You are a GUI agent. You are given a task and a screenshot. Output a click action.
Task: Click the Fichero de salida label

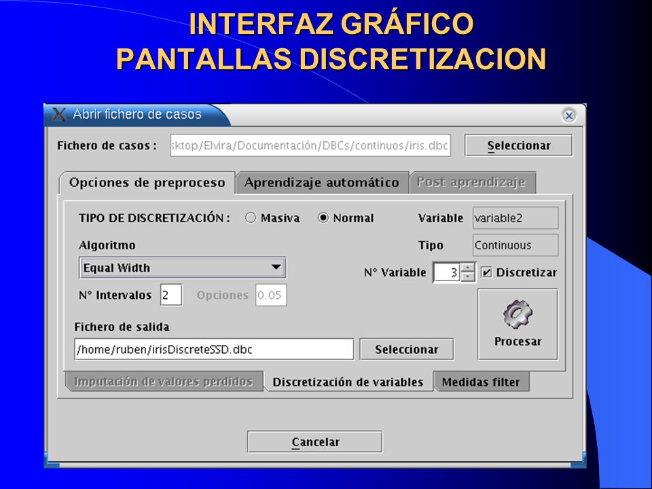[x=122, y=327]
